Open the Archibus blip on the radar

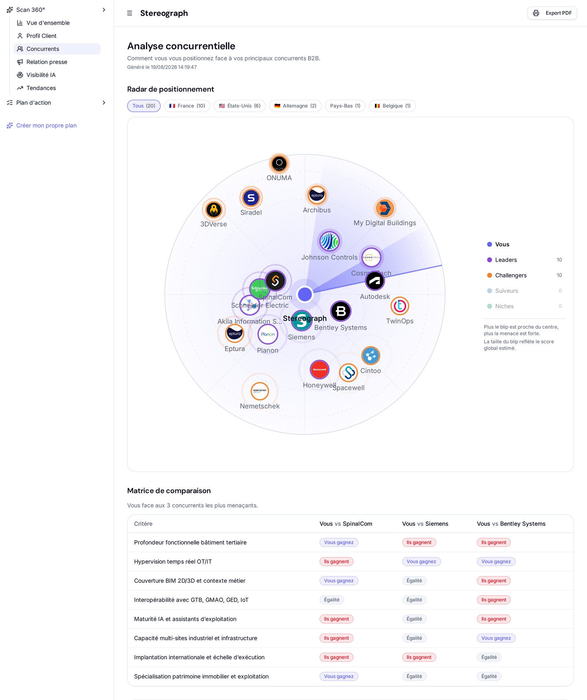[x=317, y=195]
